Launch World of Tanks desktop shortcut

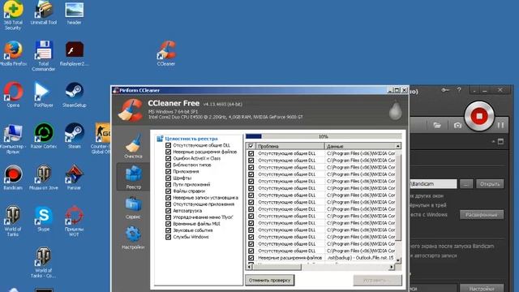pyautogui.click(x=13, y=221)
